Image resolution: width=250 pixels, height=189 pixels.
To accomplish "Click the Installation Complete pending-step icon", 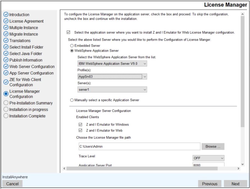I will point(6,116).
